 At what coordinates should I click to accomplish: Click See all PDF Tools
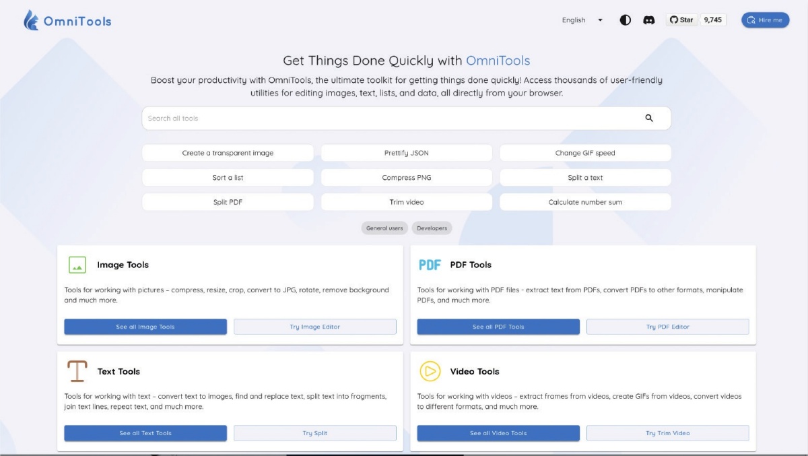click(x=498, y=327)
